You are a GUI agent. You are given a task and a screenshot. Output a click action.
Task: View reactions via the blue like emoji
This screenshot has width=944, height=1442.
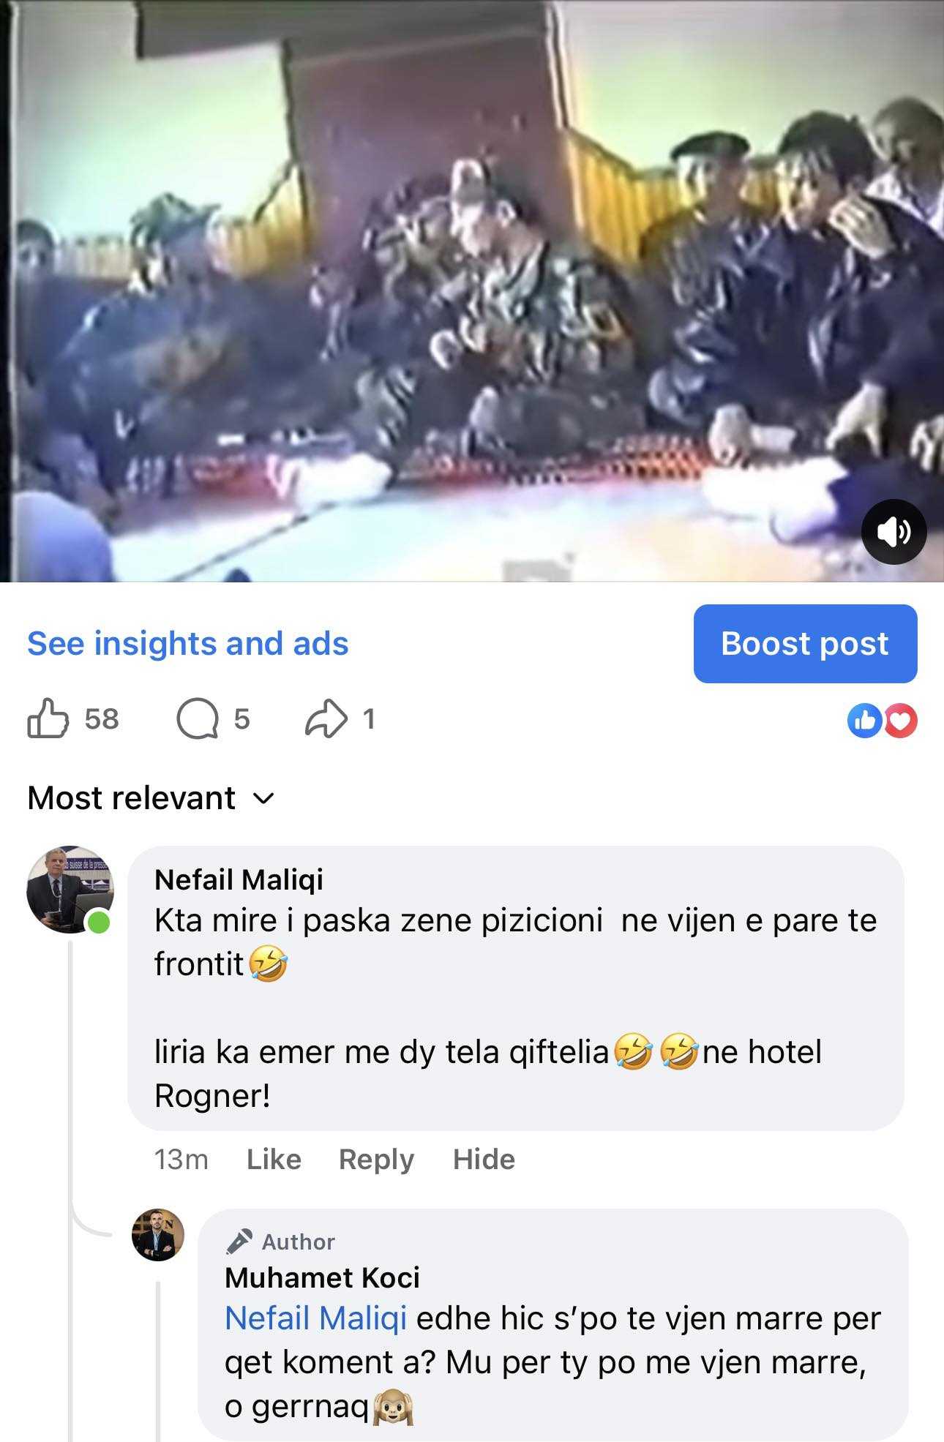(x=865, y=721)
